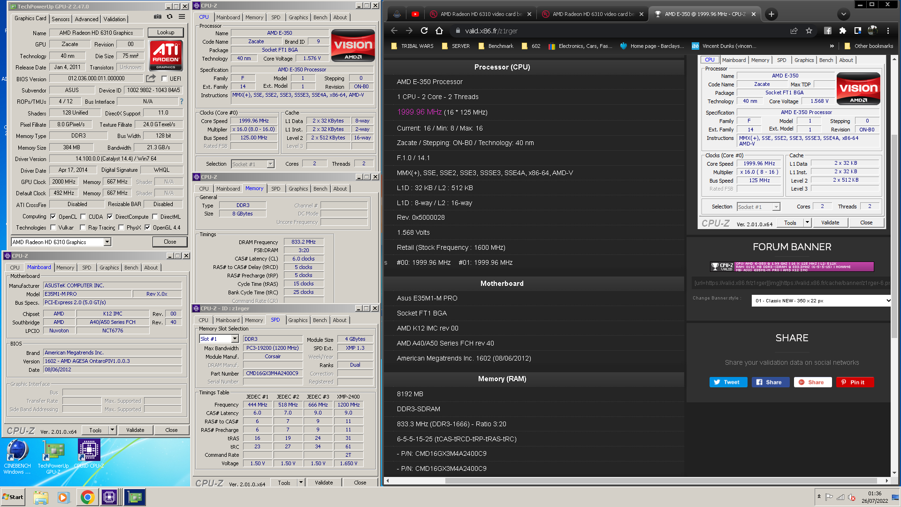Reload the page in Chrome
Screen dimensions: 901x507
(x=424, y=31)
